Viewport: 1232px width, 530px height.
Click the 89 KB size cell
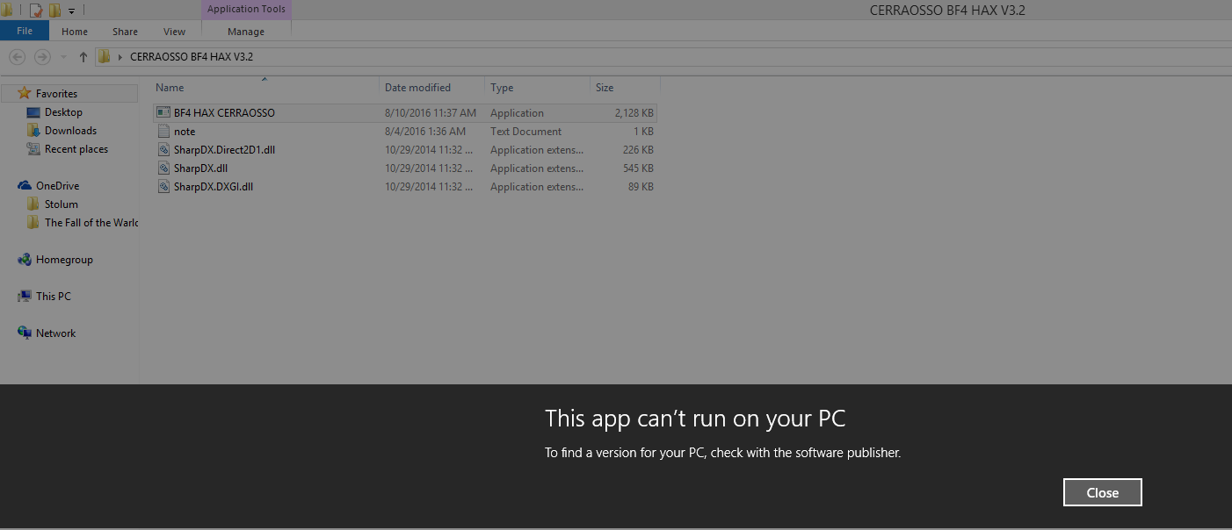click(x=641, y=187)
